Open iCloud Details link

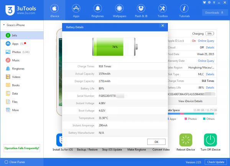(210, 47)
